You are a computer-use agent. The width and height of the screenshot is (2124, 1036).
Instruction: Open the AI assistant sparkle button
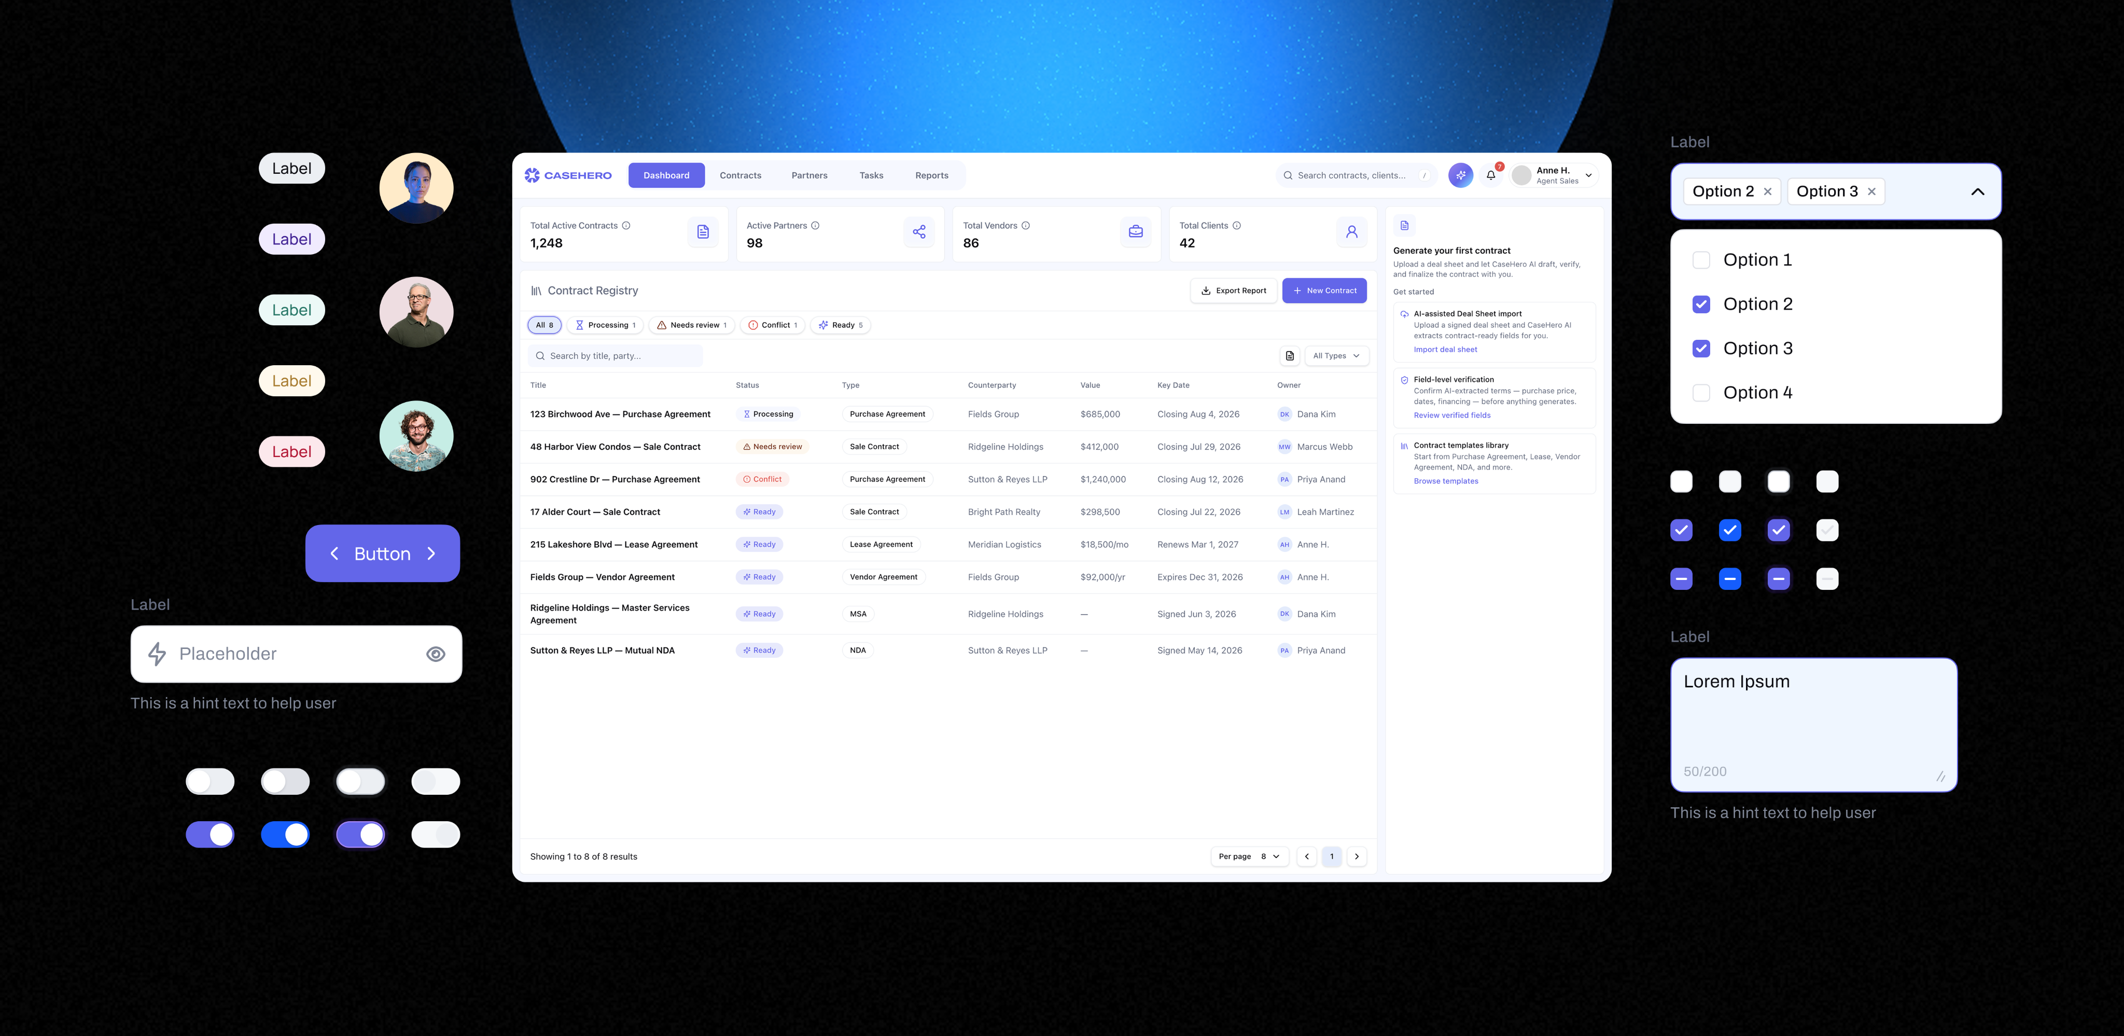1460,175
